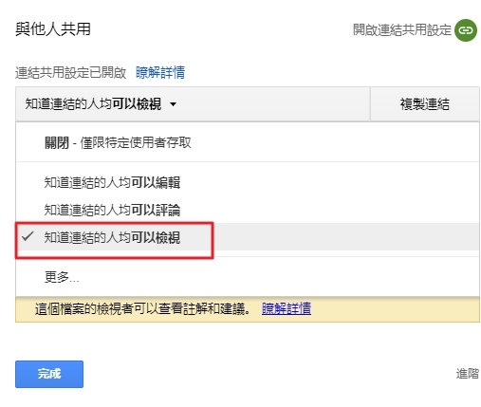The width and height of the screenshot is (481, 407).
Task: Choose 知道連結的人均可以評論 option
Action: pyautogui.click(x=248, y=210)
